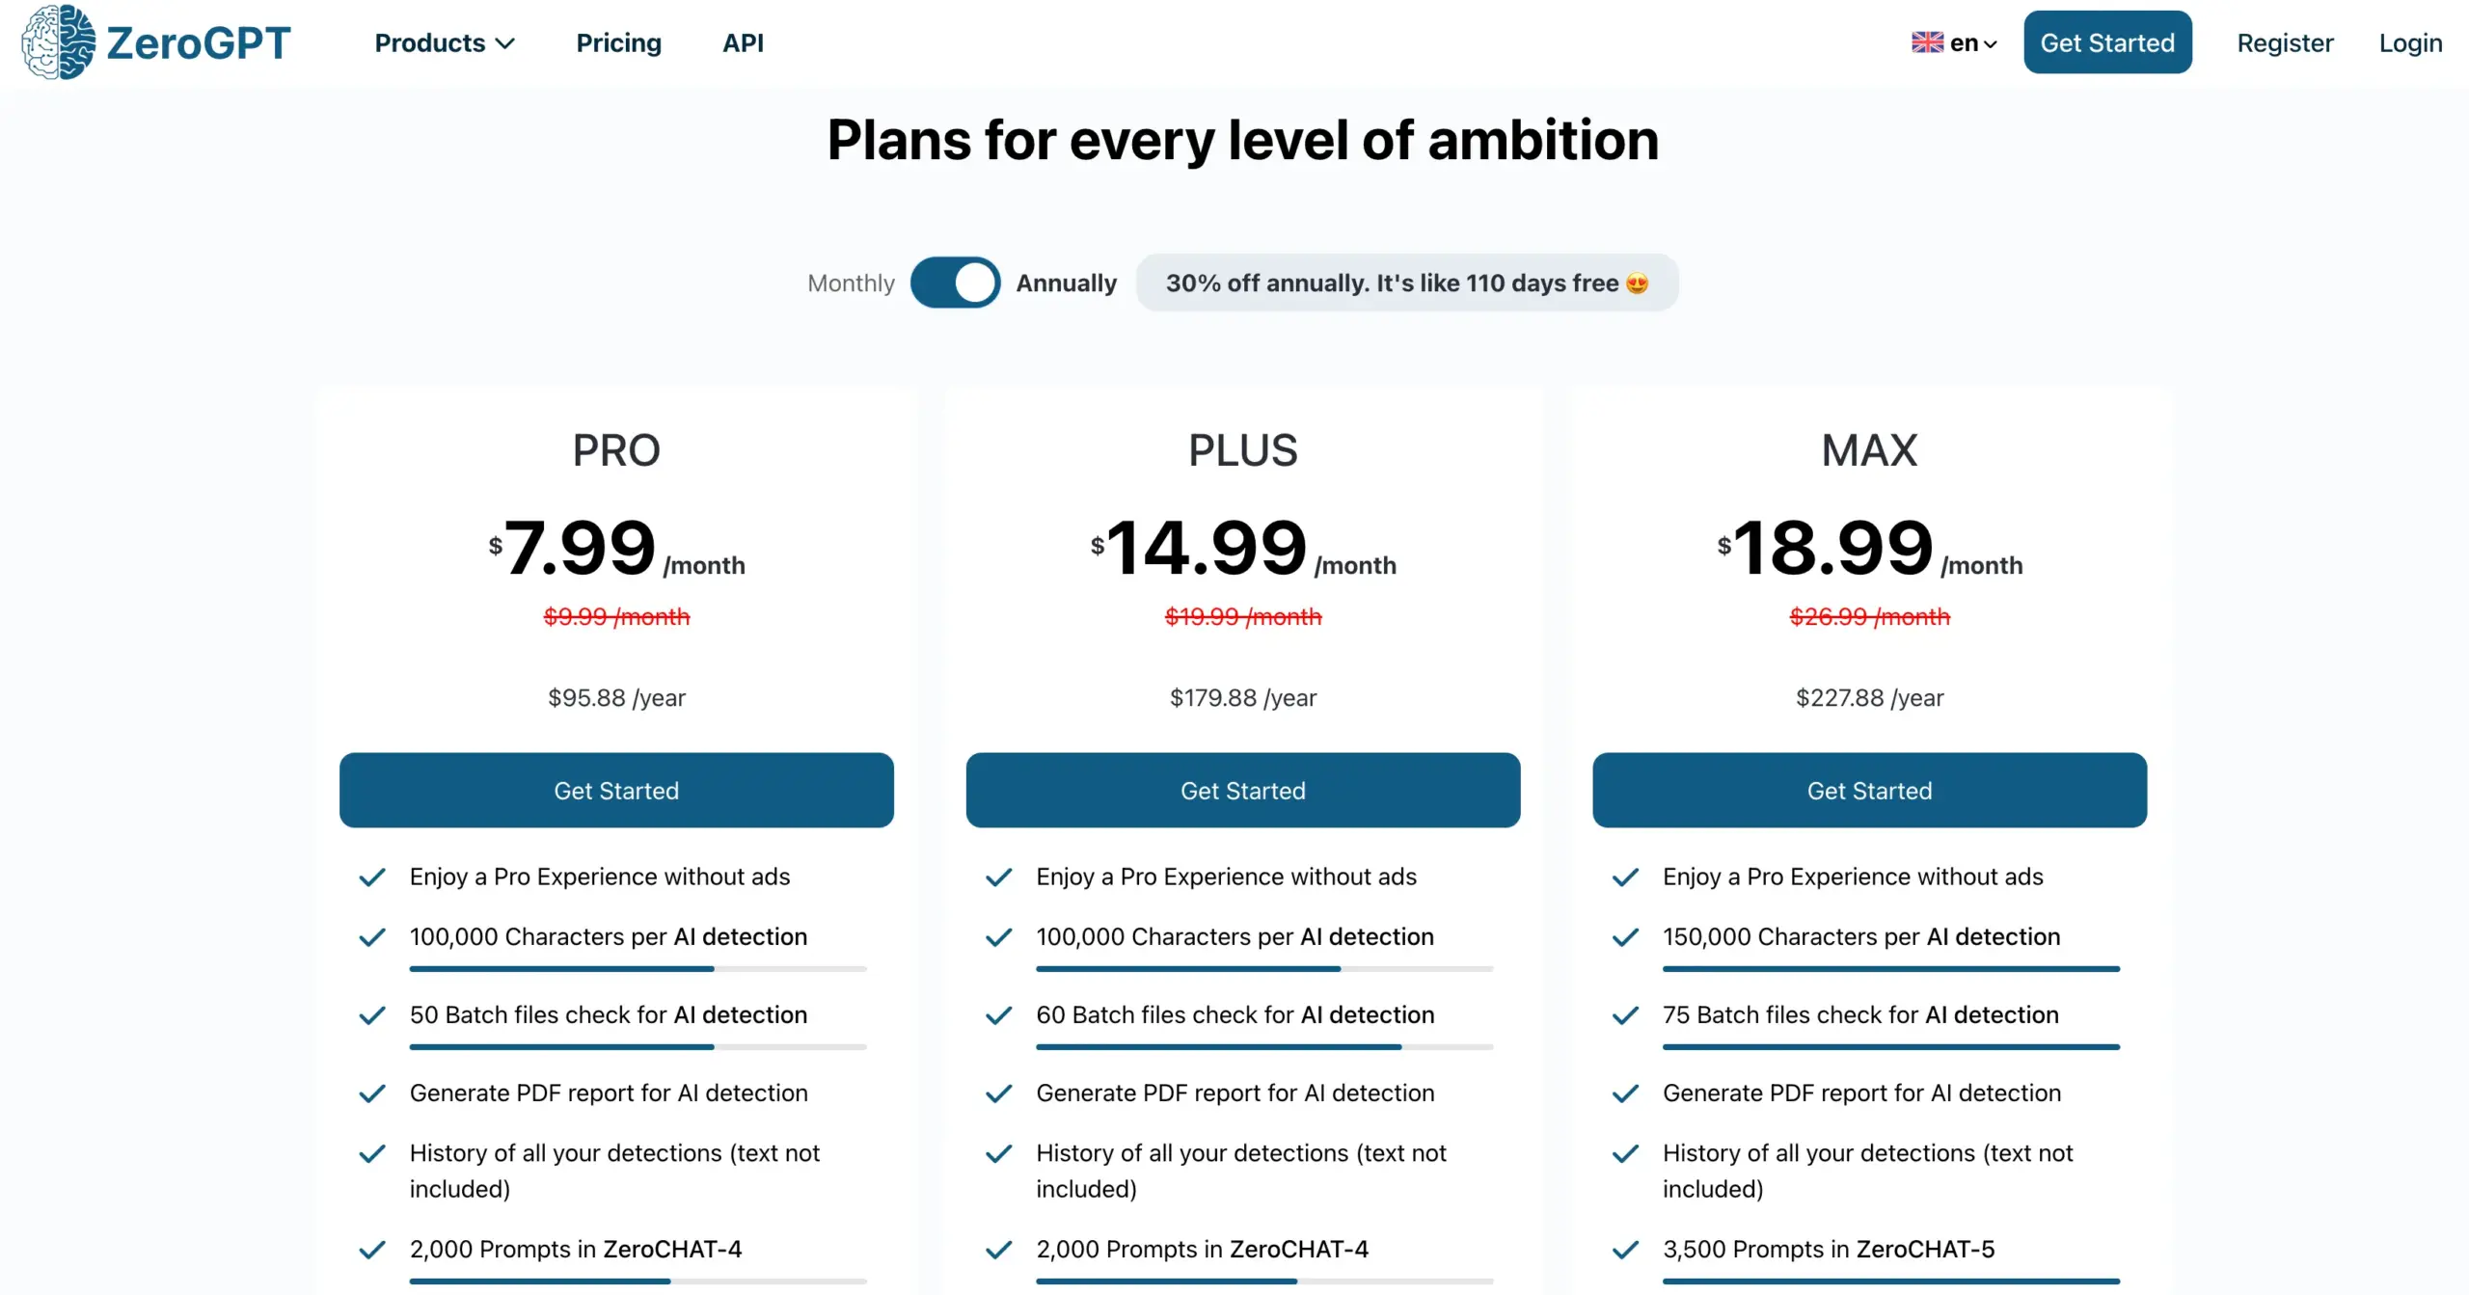Click the checkmark beside PRO's ad-free feature
The image size is (2469, 1295).
(372, 877)
